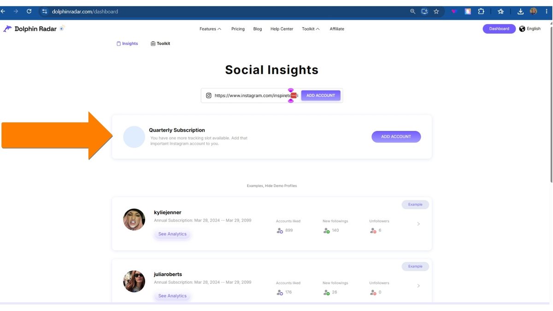Open the pink triangle browser extension
This screenshot has height=311, width=553.
(x=454, y=12)
